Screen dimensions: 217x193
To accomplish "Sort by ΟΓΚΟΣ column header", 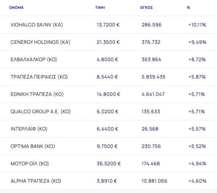I will 146,7.
